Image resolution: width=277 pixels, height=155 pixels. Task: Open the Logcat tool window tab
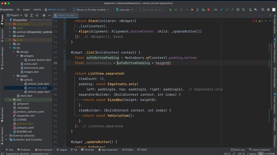(62, 150)
